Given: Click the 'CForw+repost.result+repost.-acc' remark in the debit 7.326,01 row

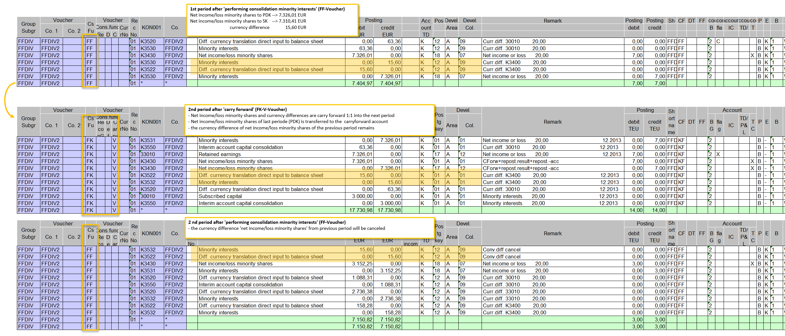Looking at the screenshot, I should [552, 161].
